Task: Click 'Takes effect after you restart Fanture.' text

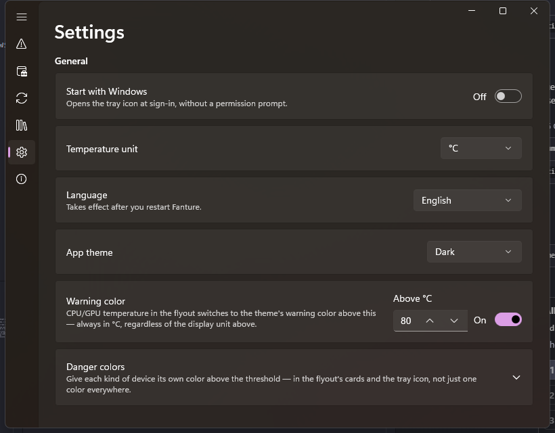Action: 134,207
